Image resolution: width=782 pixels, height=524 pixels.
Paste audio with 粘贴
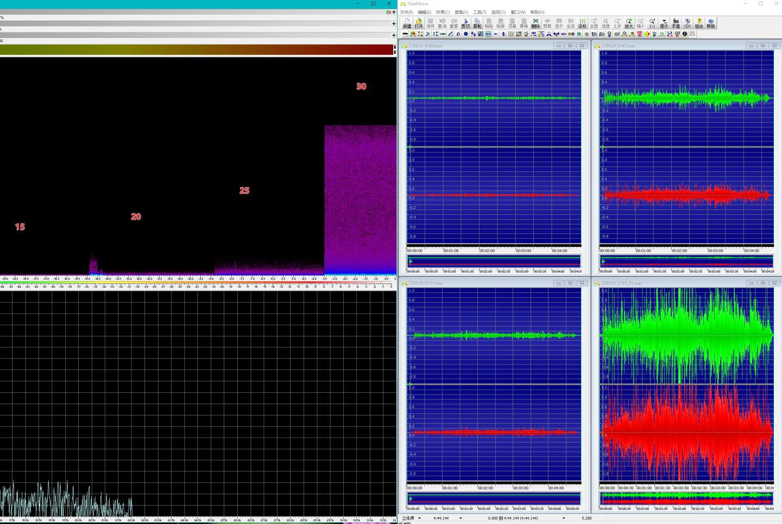coord(489,23)
